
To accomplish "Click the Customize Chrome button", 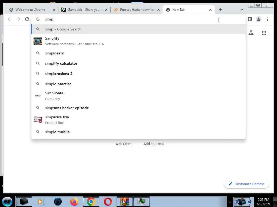I will pos(246,184).
